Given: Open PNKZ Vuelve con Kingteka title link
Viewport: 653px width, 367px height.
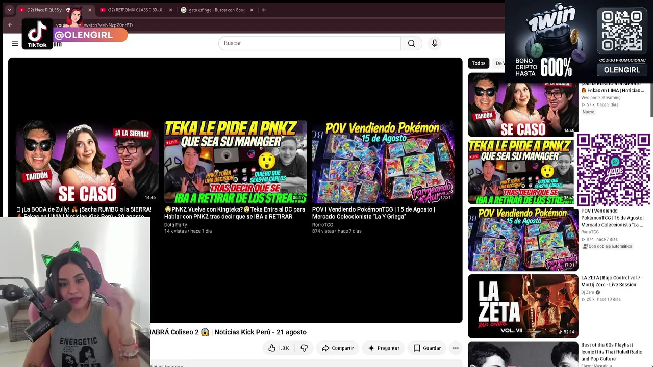Looking at the screenshot, I should pyautogui.click(x=235, y=213).
